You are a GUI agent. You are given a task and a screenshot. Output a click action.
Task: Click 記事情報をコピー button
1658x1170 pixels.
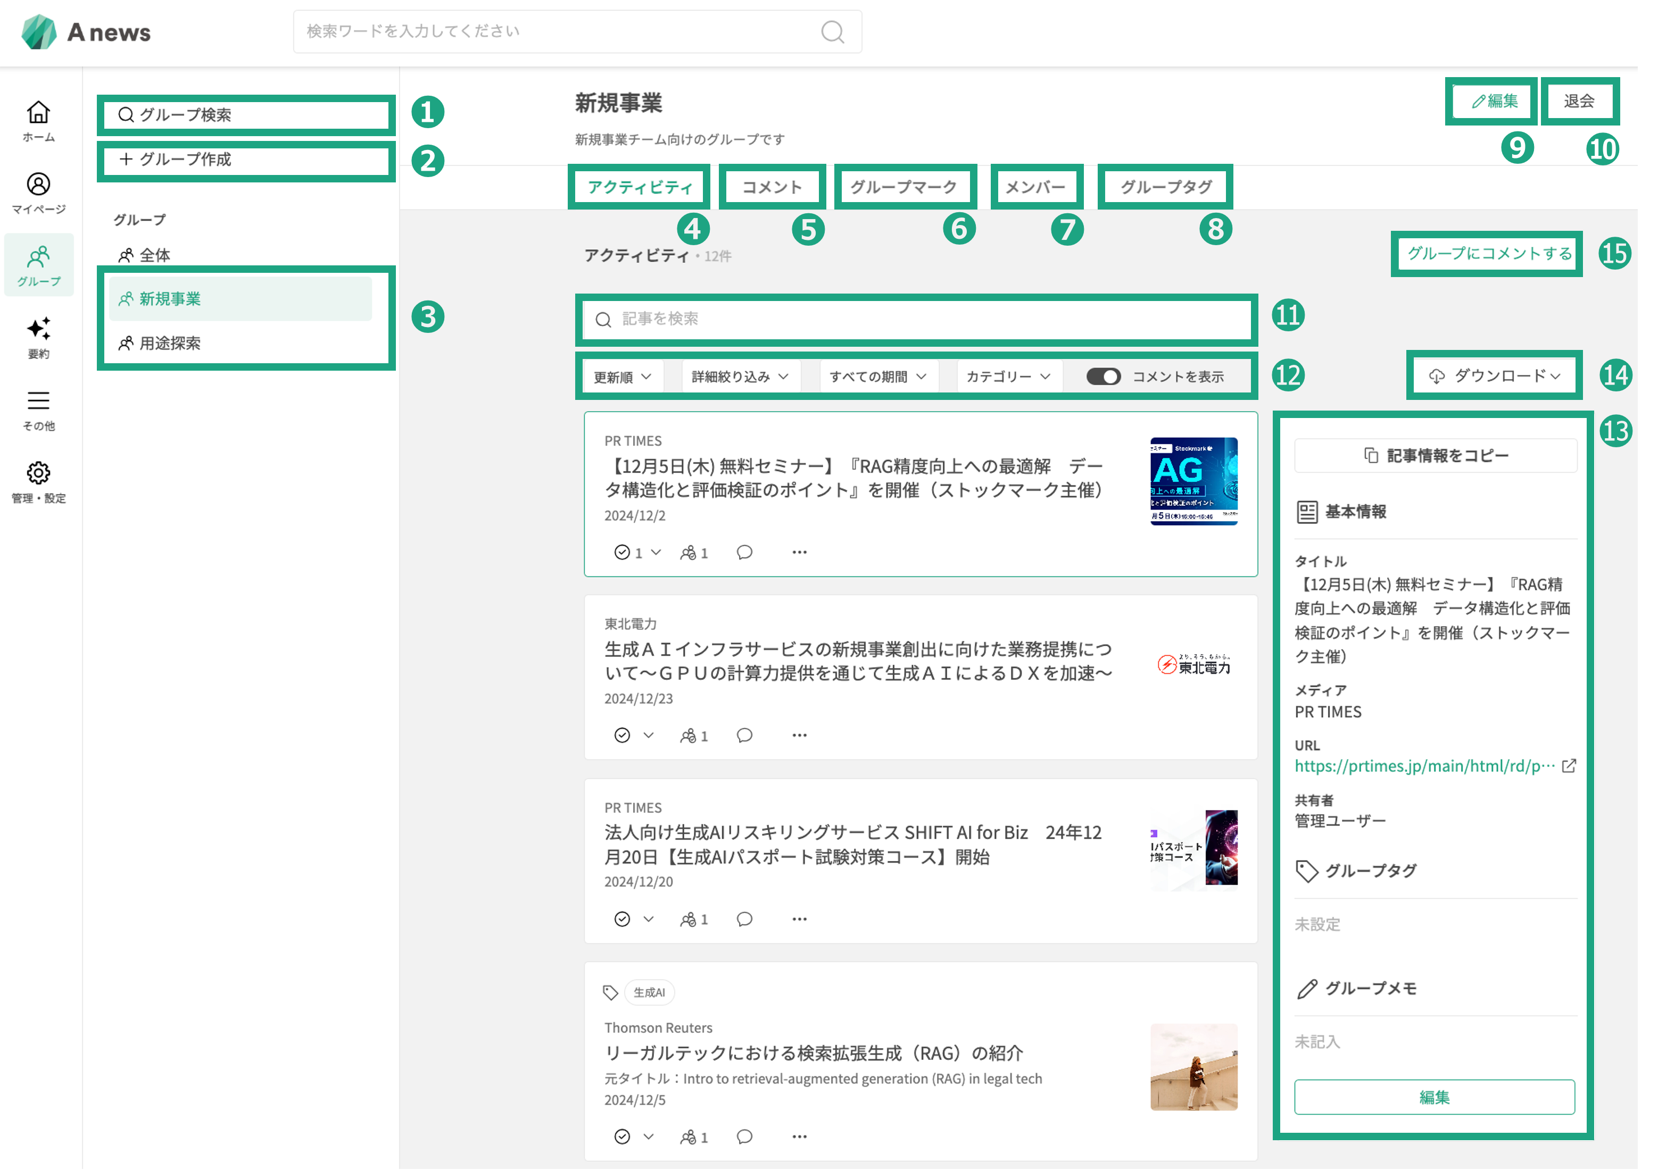point(1435,455)
